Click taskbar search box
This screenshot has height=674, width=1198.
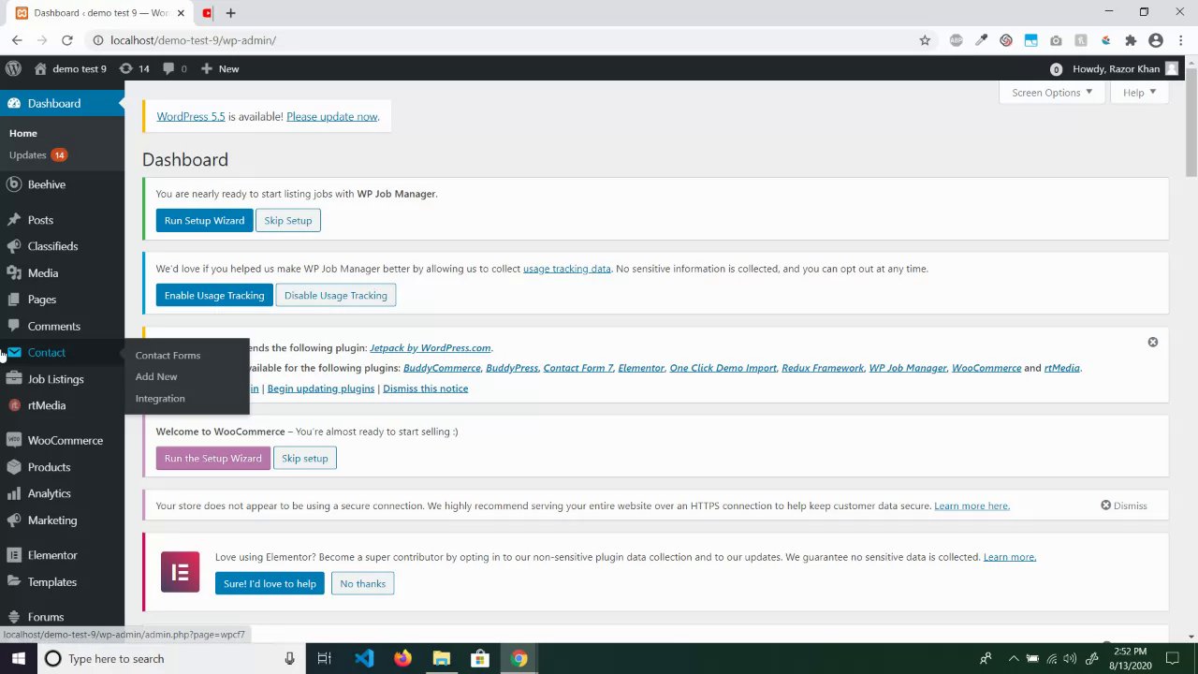coord(173,659)
